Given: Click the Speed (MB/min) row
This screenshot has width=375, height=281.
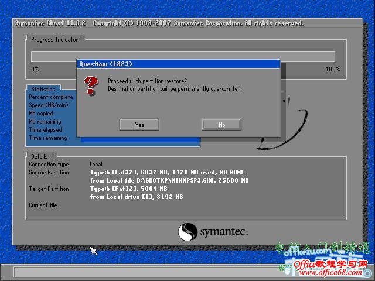Looking at the screenshot, I should tap(49, 105).
